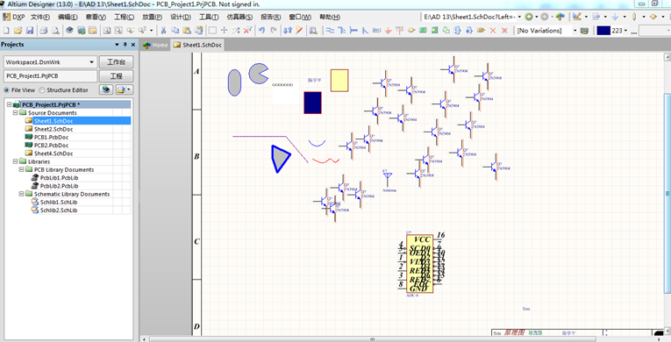Place part (component) icon
The width and height of the screenshot is (671, 342).
411,31
